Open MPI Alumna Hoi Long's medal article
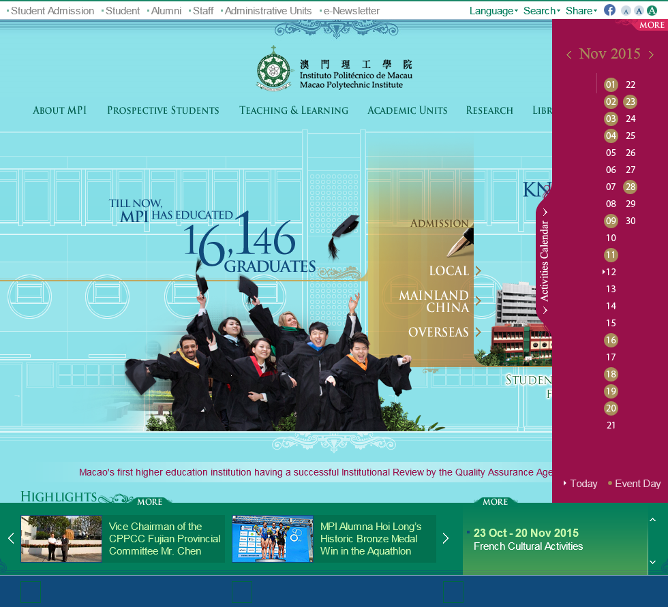The image size is (668, 607). (371, 538)
